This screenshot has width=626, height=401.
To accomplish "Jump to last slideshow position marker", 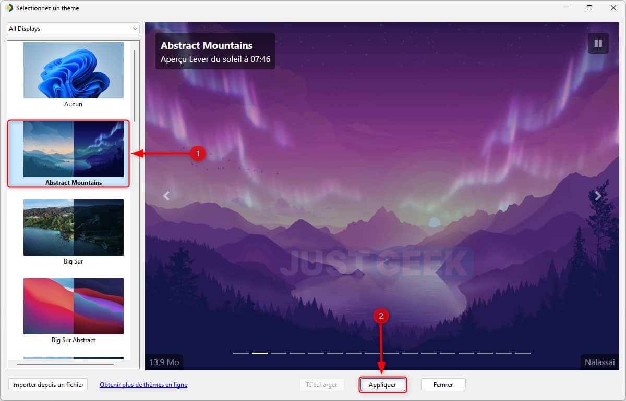I will click(x=523, y=353).
